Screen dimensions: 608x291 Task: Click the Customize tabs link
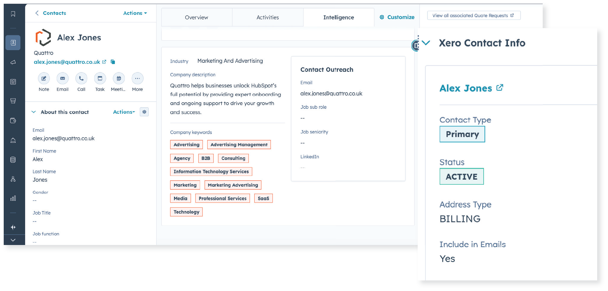pos(397,17)
